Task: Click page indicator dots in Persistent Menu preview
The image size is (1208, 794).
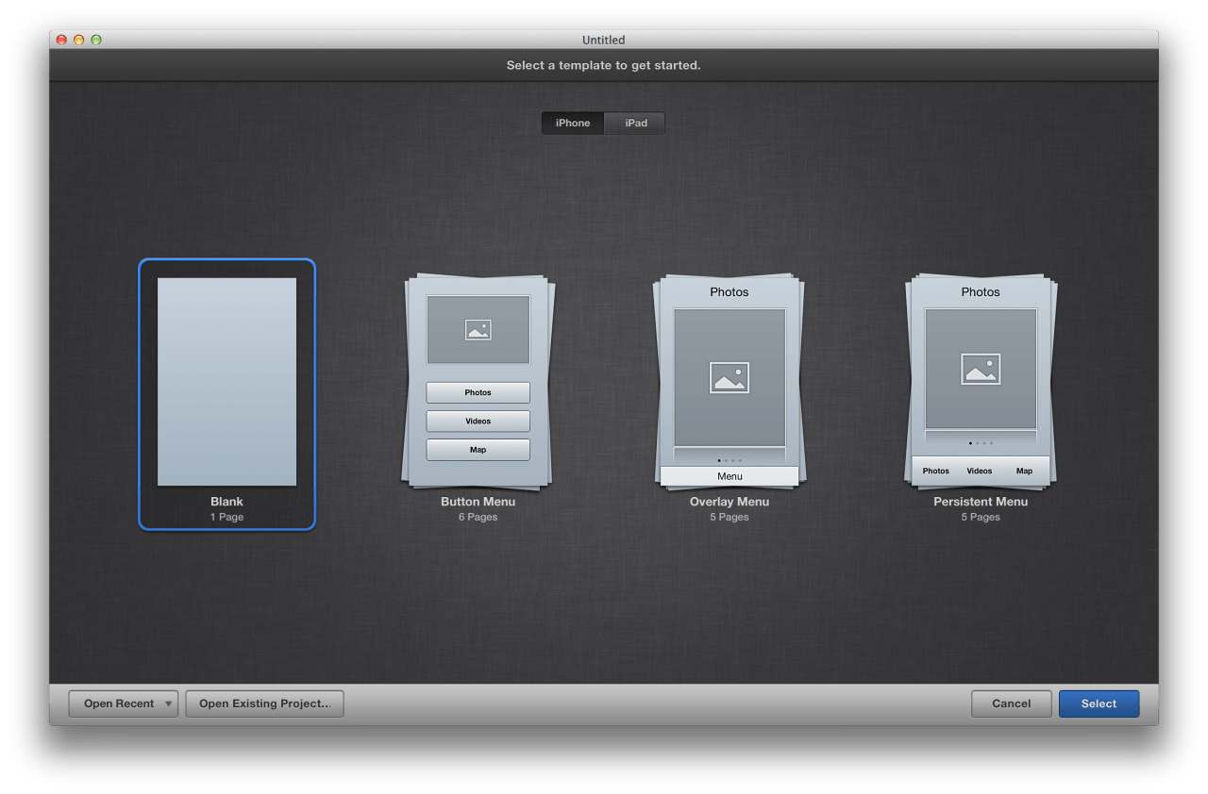Action: (981, 442)
